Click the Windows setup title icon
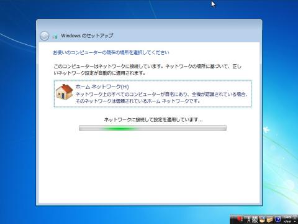This screenshot has height=224, width=298. (55, 37)
